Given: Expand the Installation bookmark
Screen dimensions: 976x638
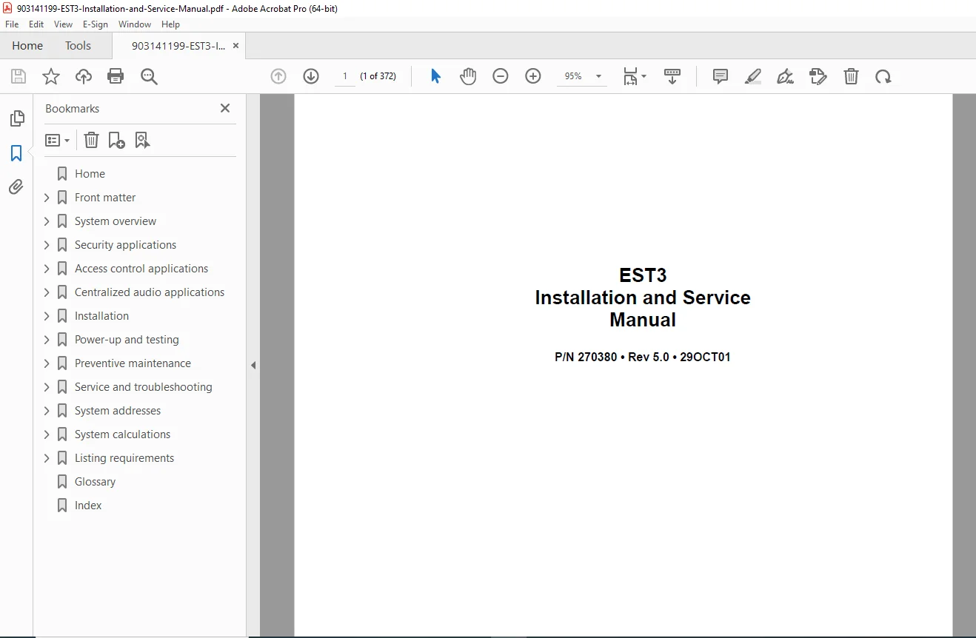Looking at the screenshot, I should (x=47, y=316).
